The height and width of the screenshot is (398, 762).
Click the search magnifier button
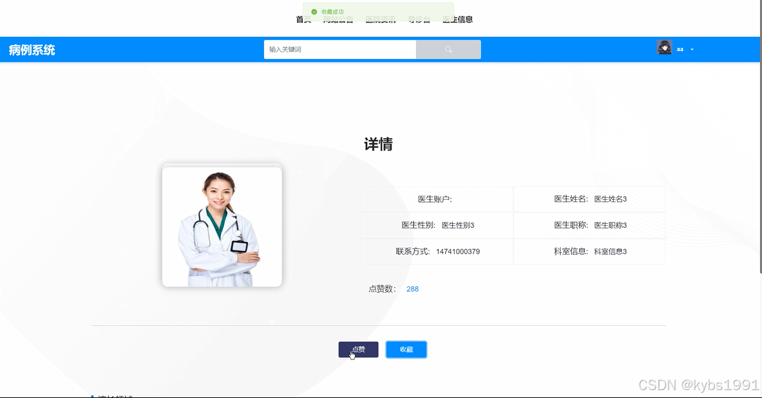[x=448, y=49]
